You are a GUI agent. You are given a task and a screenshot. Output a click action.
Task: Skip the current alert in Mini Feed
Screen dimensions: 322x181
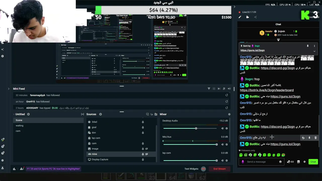point(219,89)
